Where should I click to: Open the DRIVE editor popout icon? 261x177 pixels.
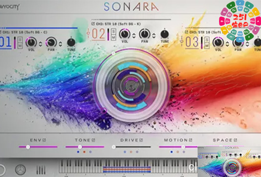point(141,140)
